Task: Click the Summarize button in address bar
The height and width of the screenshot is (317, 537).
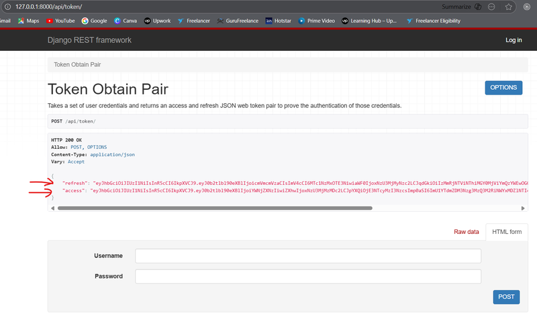Action: (461, 7)
